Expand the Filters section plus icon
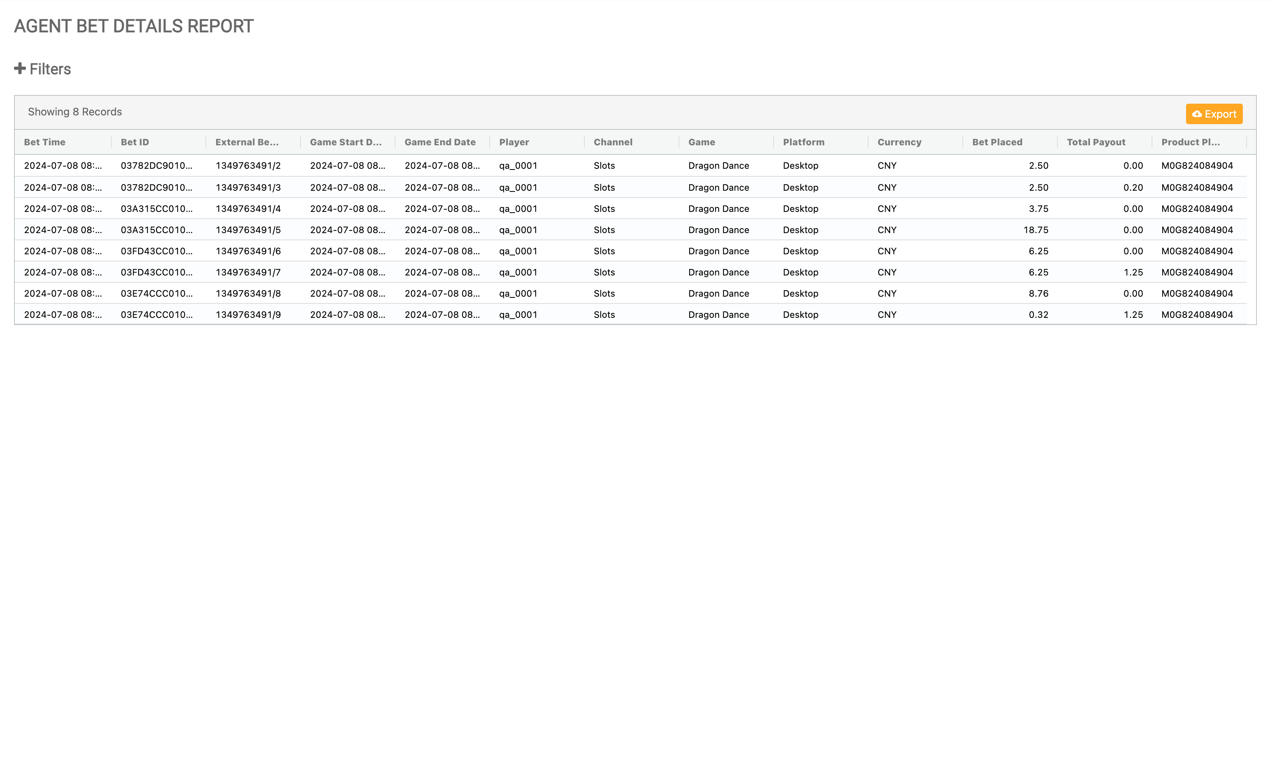1275x767 pixels. [x=20, y=69]
